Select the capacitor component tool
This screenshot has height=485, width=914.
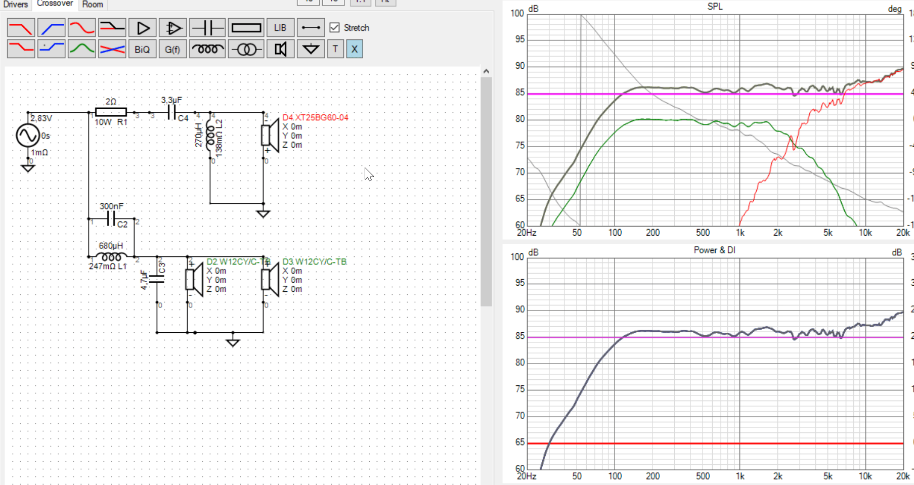207,28
